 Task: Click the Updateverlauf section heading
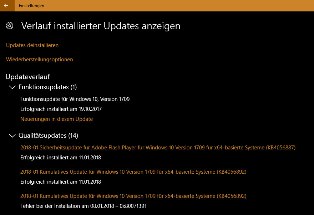point(28,77)
